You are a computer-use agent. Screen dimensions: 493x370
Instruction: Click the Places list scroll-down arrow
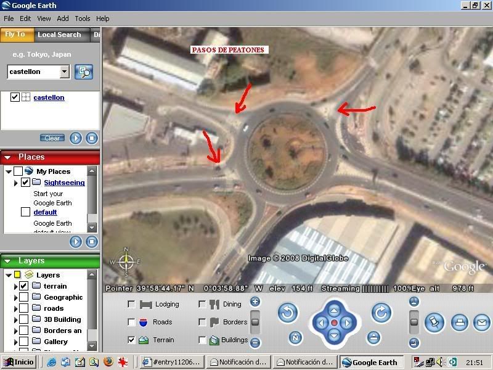pyautogui.click(x=92, y=227)
